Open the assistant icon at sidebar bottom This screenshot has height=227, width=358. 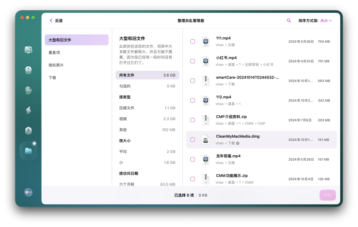pos(28,192)
